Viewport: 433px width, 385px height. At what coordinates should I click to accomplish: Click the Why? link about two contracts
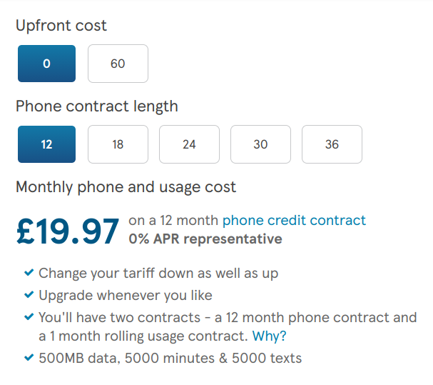[271, 336]
